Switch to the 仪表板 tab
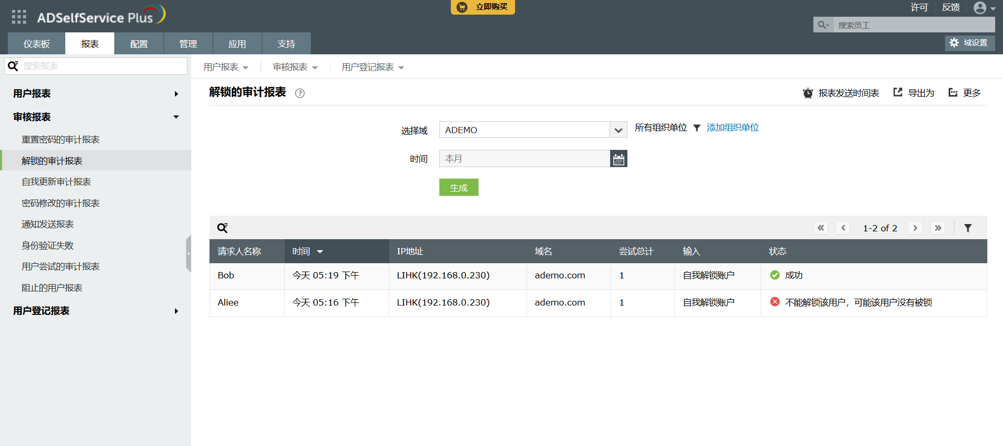This screenshot has height=446, width=1003. [x=37, y=44]
